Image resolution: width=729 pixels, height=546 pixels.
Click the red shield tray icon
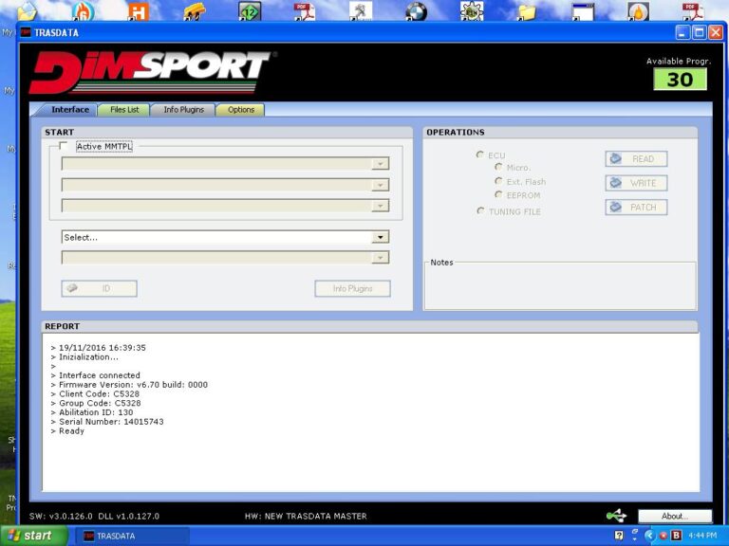pos(663,536)
